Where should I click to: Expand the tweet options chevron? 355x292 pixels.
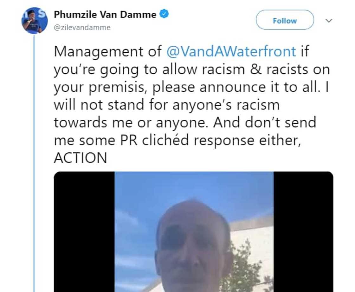click(x=328, y=21)
